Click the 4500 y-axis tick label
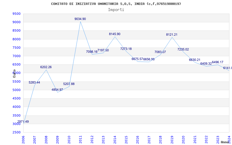 (x=17, y=98)
